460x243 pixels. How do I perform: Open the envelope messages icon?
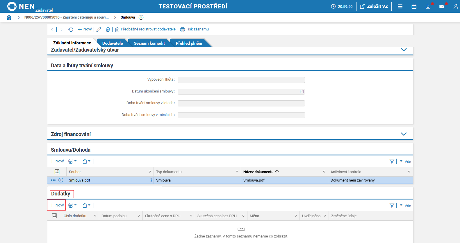coord(442,6)
